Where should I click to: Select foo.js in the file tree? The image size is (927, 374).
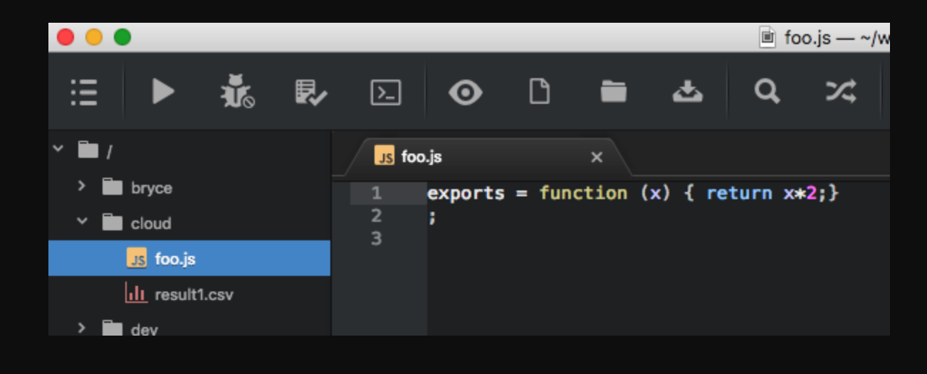(x=174, y=259)
